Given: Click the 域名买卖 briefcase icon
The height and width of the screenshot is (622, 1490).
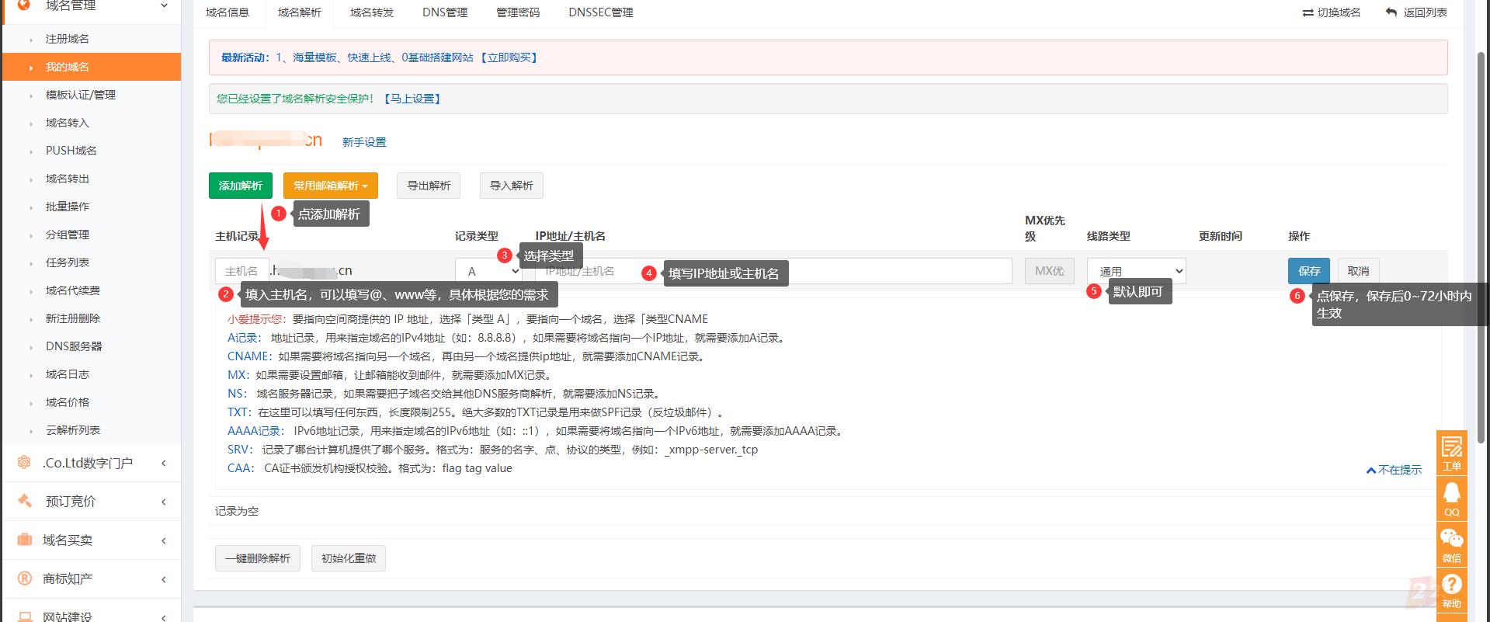Looking at the screenshot, I should click(25, 540).
